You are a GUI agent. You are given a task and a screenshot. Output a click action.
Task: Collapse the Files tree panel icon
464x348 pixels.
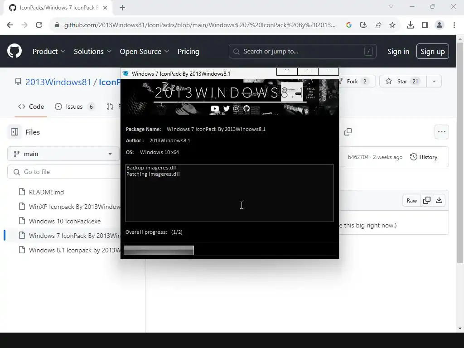point(14,132)
